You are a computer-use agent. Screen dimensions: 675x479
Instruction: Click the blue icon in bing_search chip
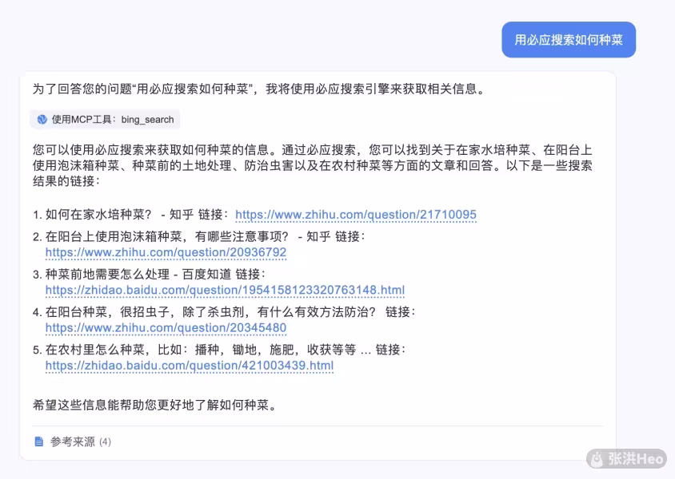tap(42, 120)
